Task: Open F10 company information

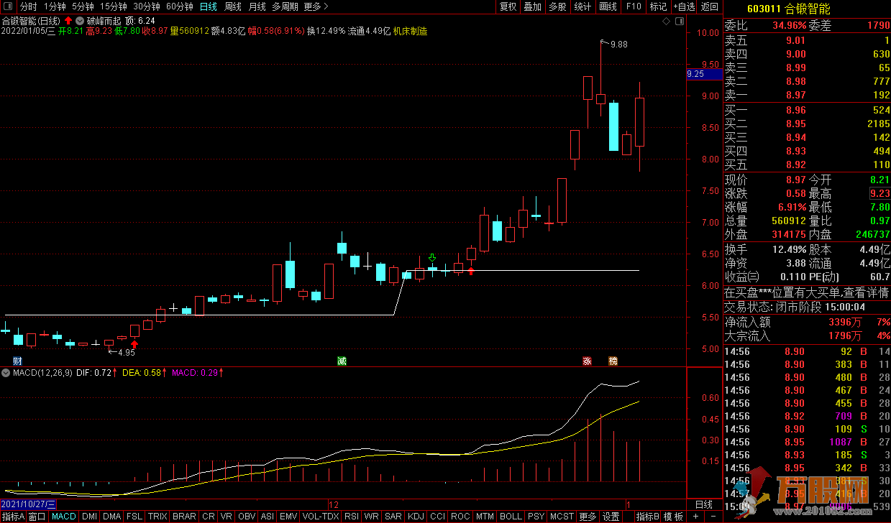Action: (633, 6)
